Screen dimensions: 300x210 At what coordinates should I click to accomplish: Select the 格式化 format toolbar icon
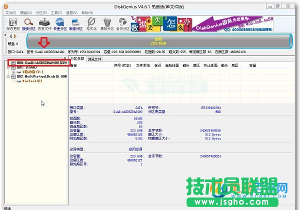click(91, 23)
